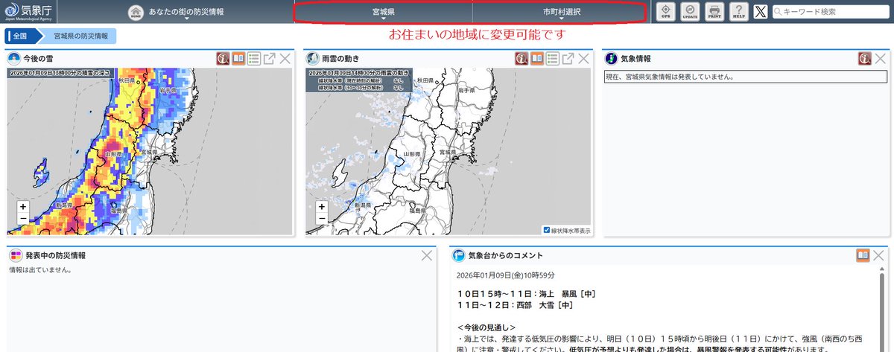
Task: Close the 気象台からのコメント panel
Action: [x=879, y=255]
